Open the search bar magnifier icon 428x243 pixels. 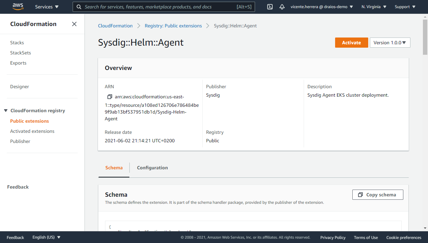click(x=79, y=7)
